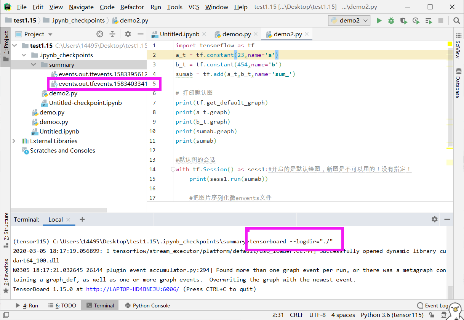Open the Refactor menu
This screenshot has width=464, height=320.
(x=132, y=7)
